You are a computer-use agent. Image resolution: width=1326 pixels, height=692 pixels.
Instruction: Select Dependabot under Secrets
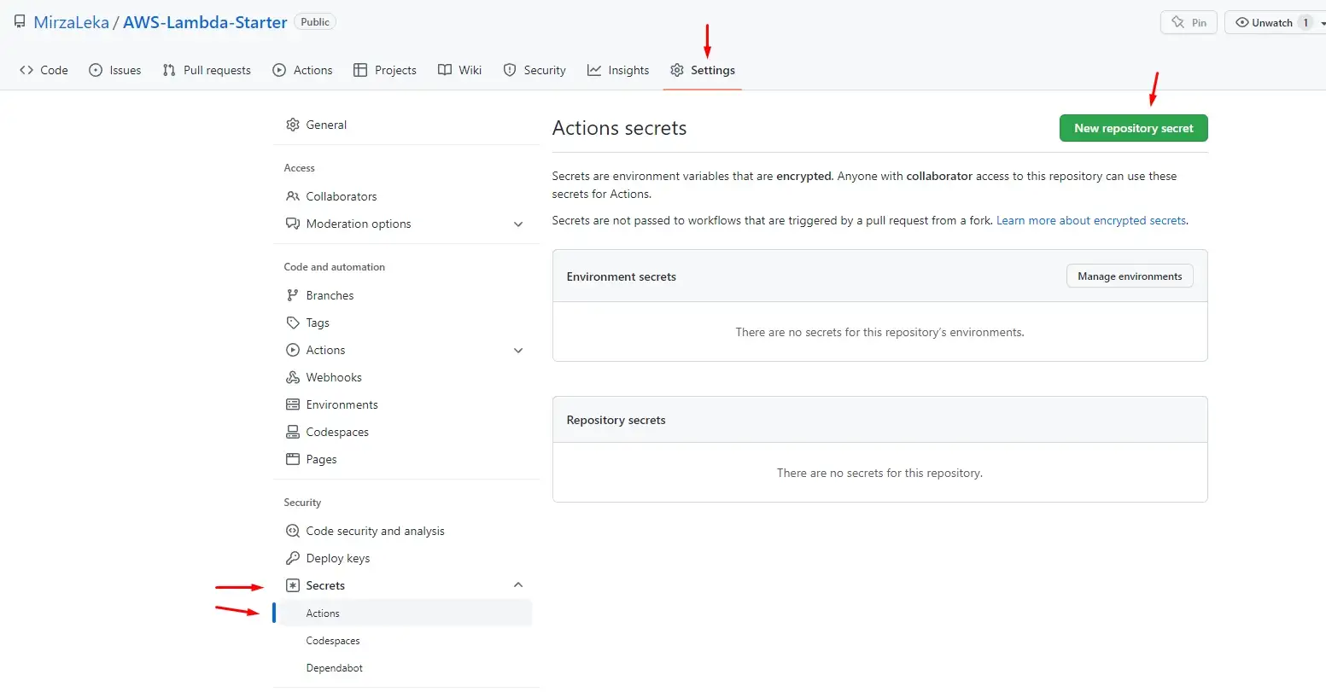[335, 668]
